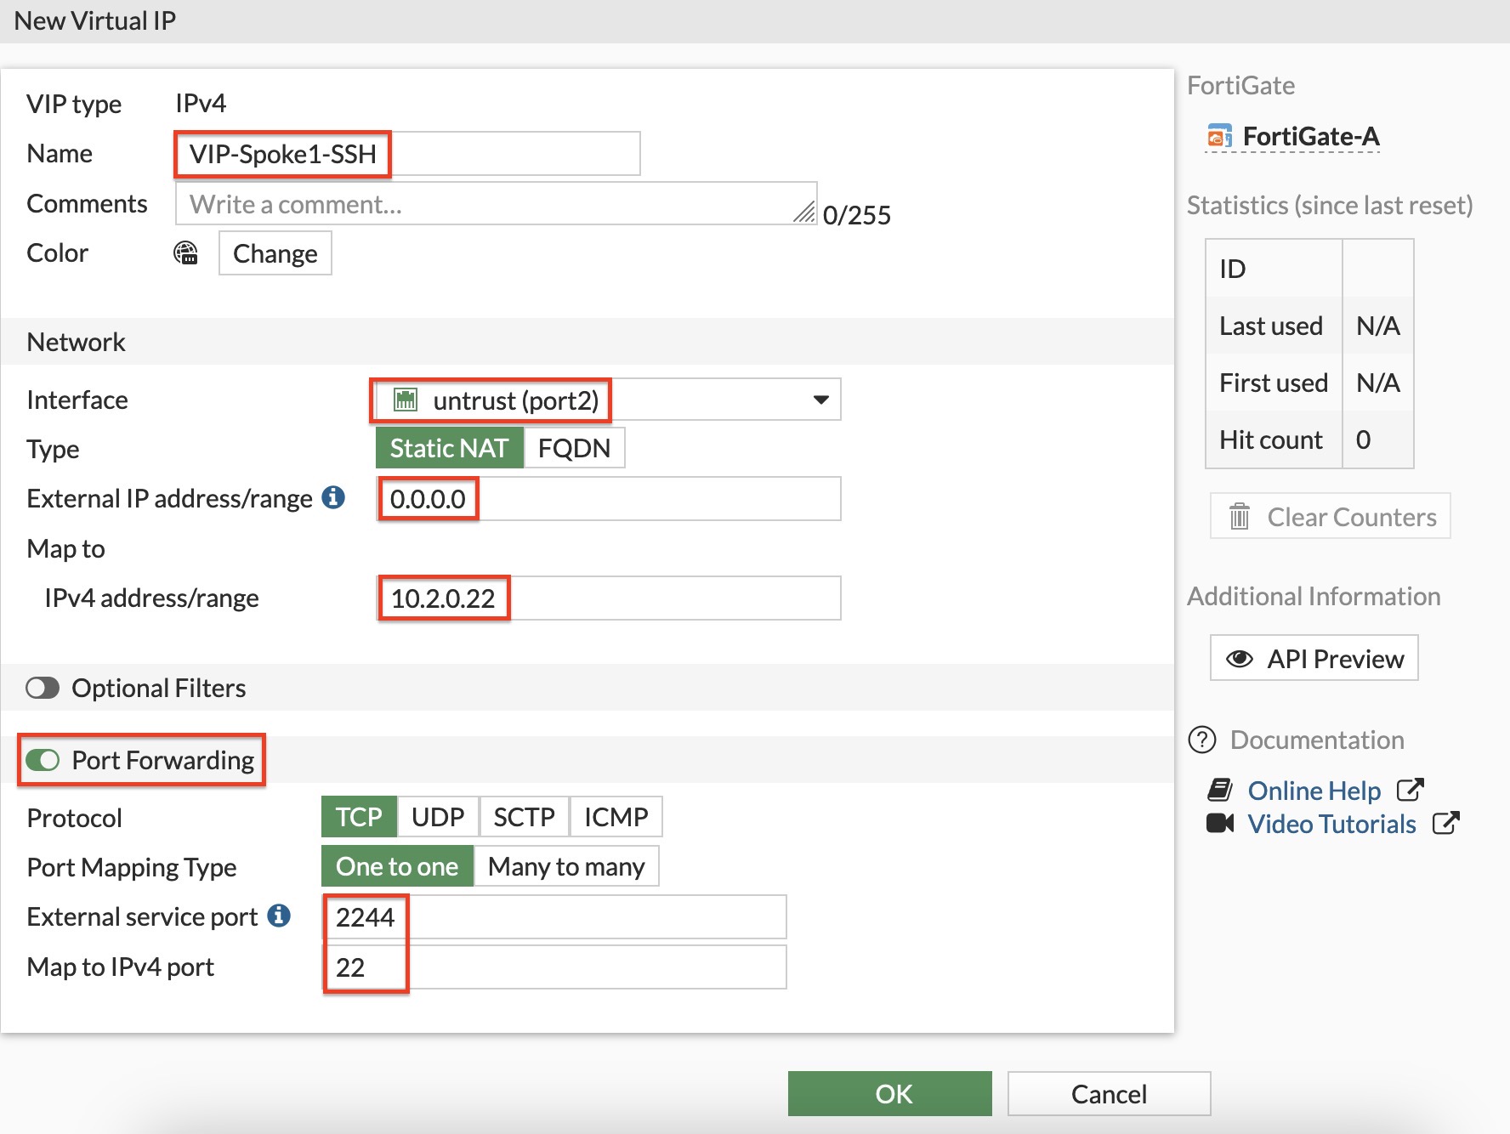Disable the Port Forwarding toggle
The width and height of the screenshot is (1510, 1134).
click(43, 760)
